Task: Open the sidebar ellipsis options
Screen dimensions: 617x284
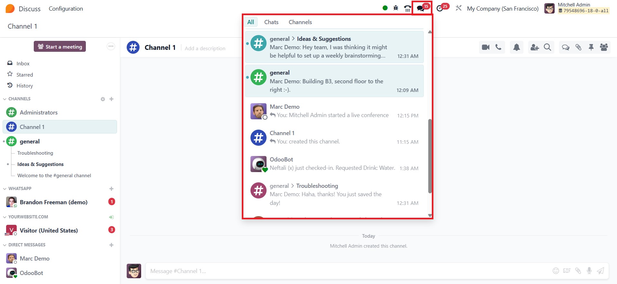Action: click(111, 47)
